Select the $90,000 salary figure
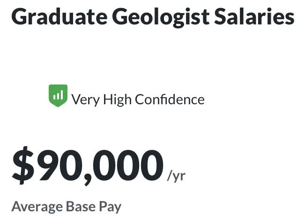This screenshot has height=216, width=297. [x=88, y=165]
